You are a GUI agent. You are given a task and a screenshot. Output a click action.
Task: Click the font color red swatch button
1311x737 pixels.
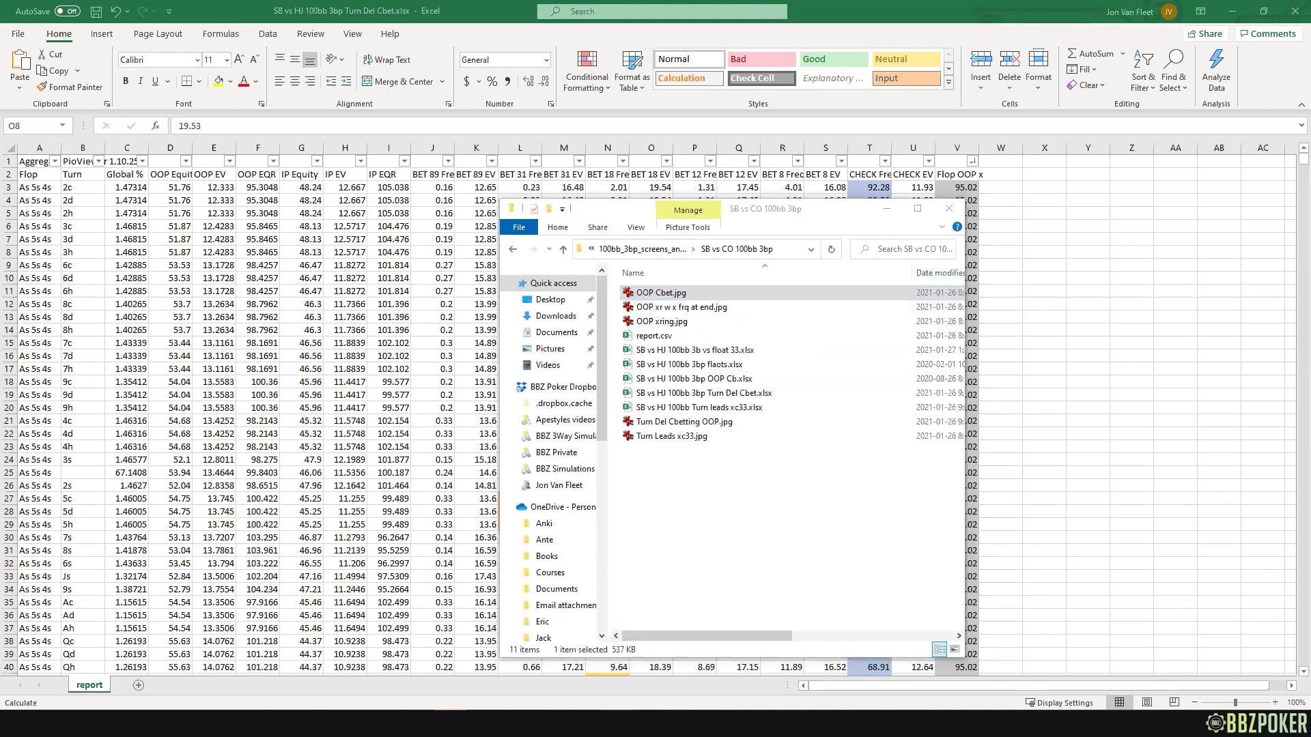coord(244,81)
